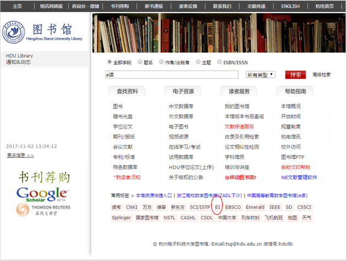
Task: Open the 所有类型 dropdown
Action: point(260,75)
